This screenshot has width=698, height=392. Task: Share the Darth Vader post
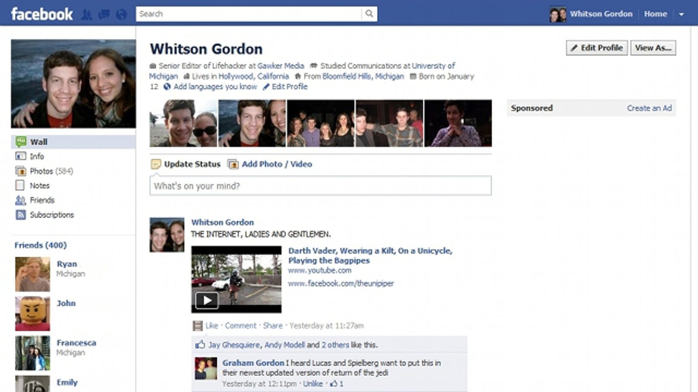(x=273, y=326)
